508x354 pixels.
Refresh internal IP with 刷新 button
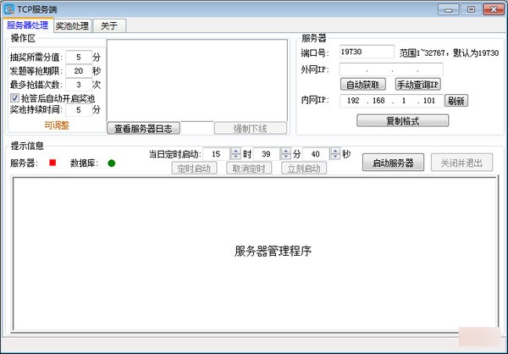tap(456, 101)
